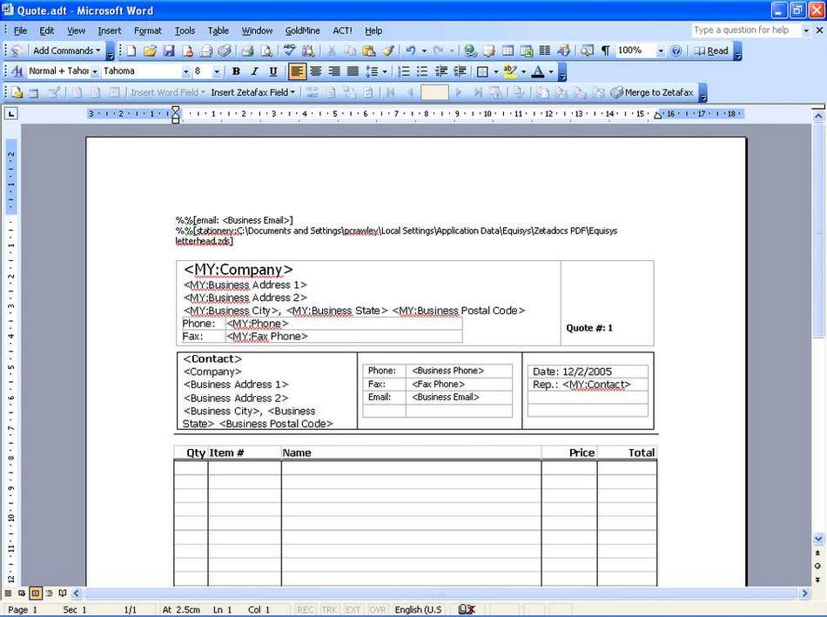Image resolution: width=827 pixels, height=617 pixels.
Task: Switch to Print Layout view button
Action: (36, 594)
